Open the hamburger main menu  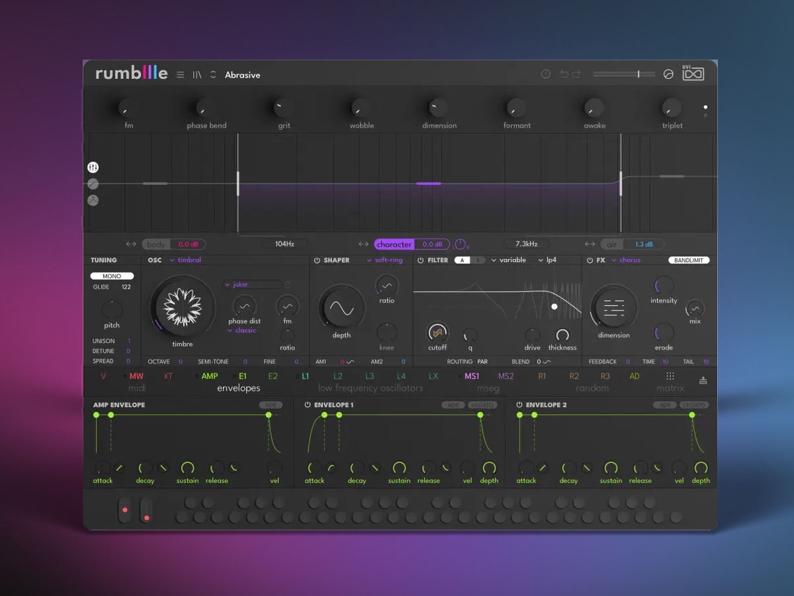(x=180, y=75)
